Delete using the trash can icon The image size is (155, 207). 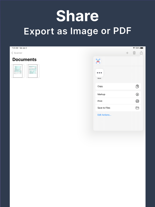click(134, 53)
